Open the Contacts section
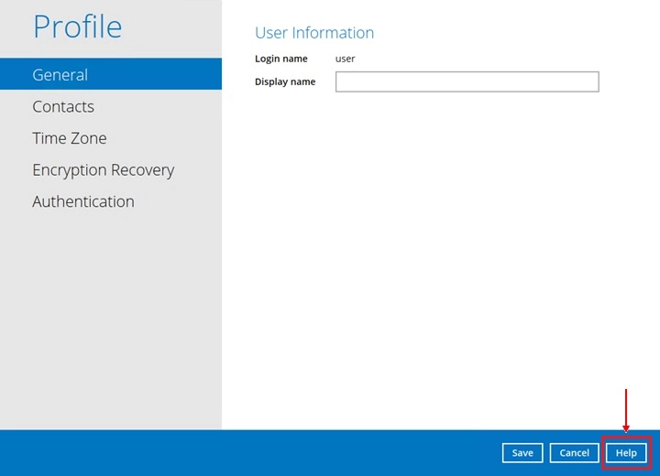The width and height of the screenshot is (660, 476). pyautogui.click(x=63, y=107)
